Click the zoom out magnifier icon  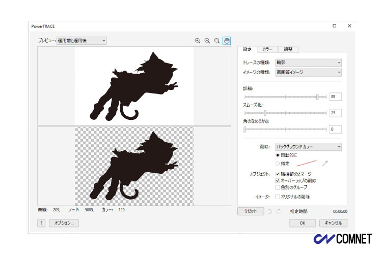click(x=207, y=41)
